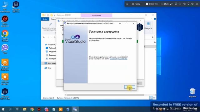Grab the recorder toolbar dotted handle
Image resolution: width=200 pixels, height=112 pixels.
(127, 4)
